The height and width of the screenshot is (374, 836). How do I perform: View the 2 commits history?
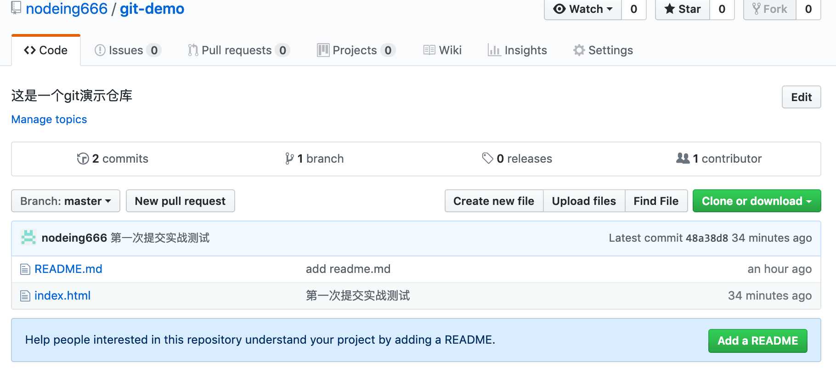coord(113,159)
